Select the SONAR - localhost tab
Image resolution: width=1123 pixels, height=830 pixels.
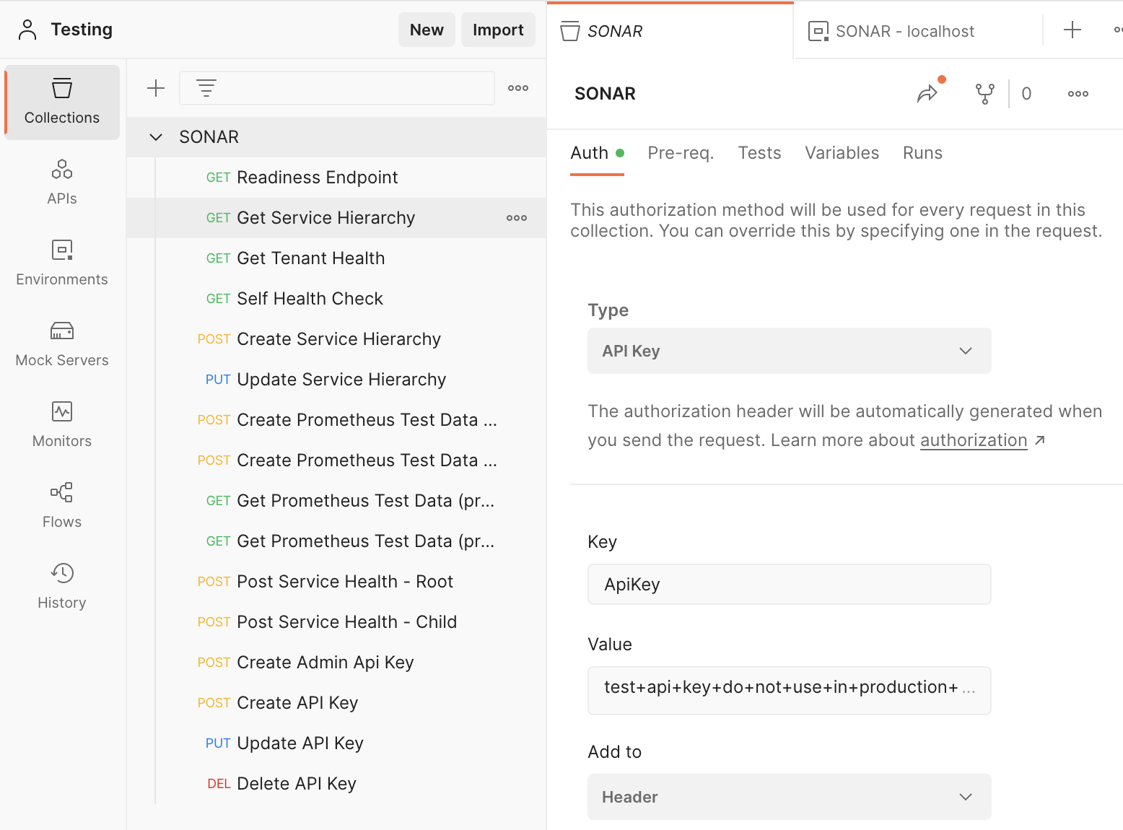[x=918, y=31]
